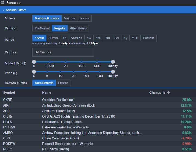Click Market Cap 300M slider tick
The width and height of the screenshot is (196, 152).
coord(50,62)
